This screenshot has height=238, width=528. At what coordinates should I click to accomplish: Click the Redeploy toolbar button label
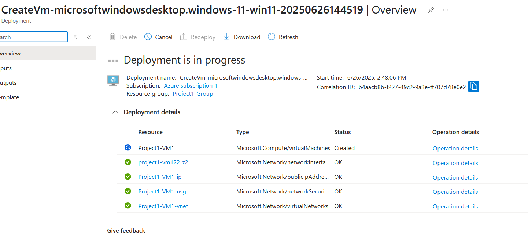(203, 37)
